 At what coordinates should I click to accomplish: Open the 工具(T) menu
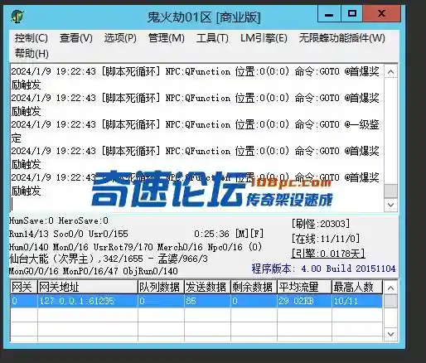212,38
